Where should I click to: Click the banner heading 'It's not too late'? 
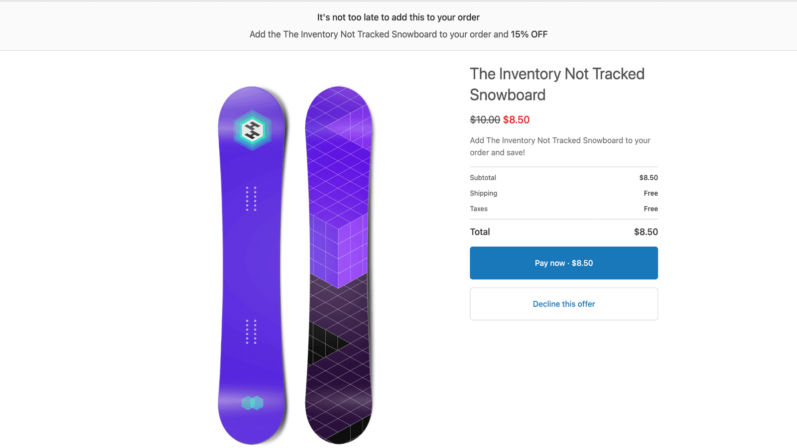[398, 17]
